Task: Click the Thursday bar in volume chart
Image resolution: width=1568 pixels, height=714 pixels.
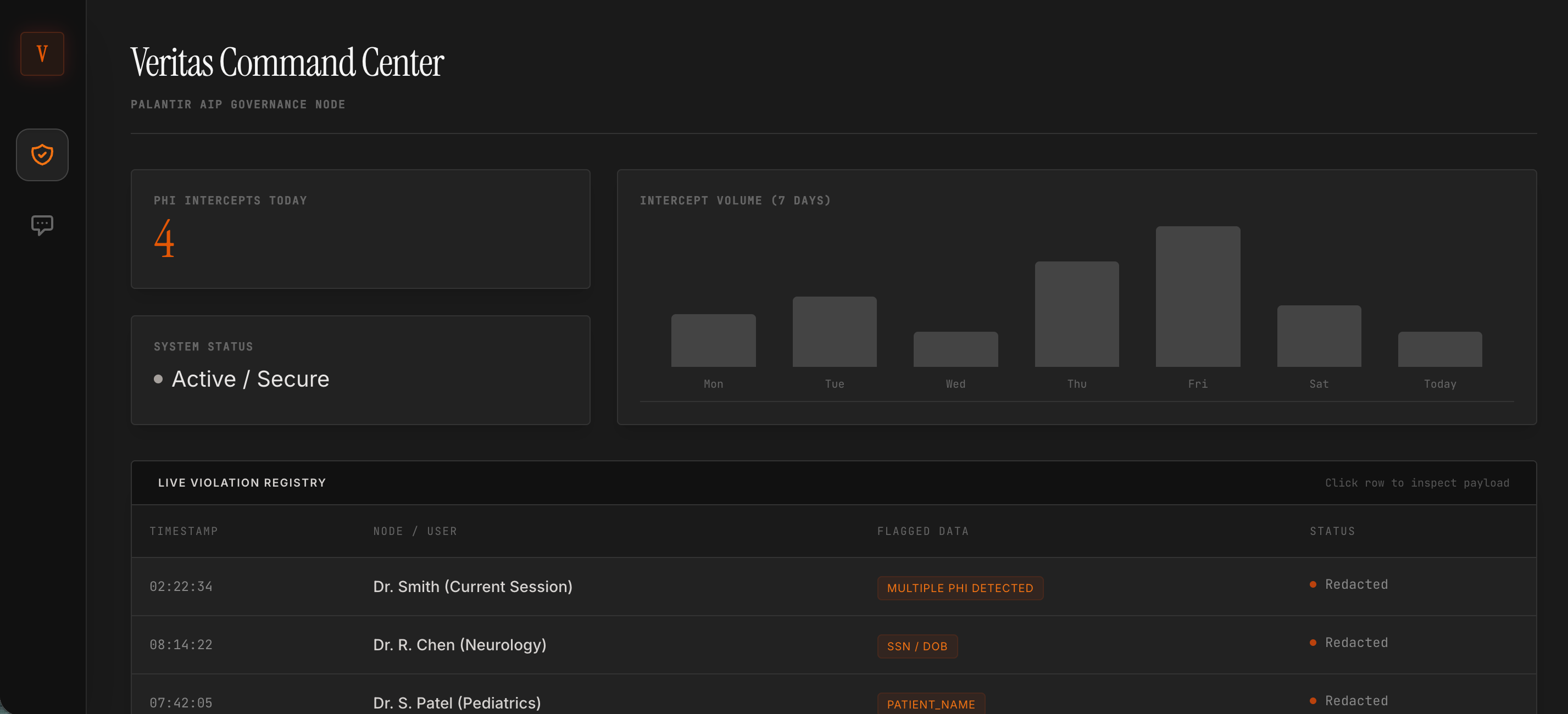Action: (x=1076, y=314)
